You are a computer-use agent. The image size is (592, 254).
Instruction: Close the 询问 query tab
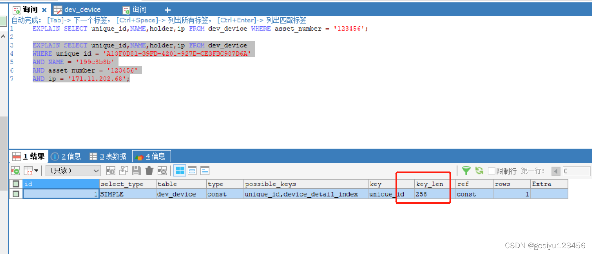coord(44,10)
